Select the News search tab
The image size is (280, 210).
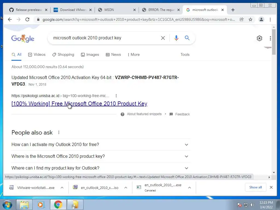[113, 55]
